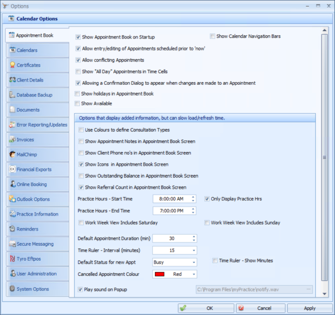This screenshot has height=315, width=335.
Task: Decrease Practice Hours End Time spinner
Action: point(193,213)
